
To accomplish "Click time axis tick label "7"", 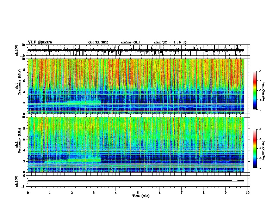I will [182, 193].
